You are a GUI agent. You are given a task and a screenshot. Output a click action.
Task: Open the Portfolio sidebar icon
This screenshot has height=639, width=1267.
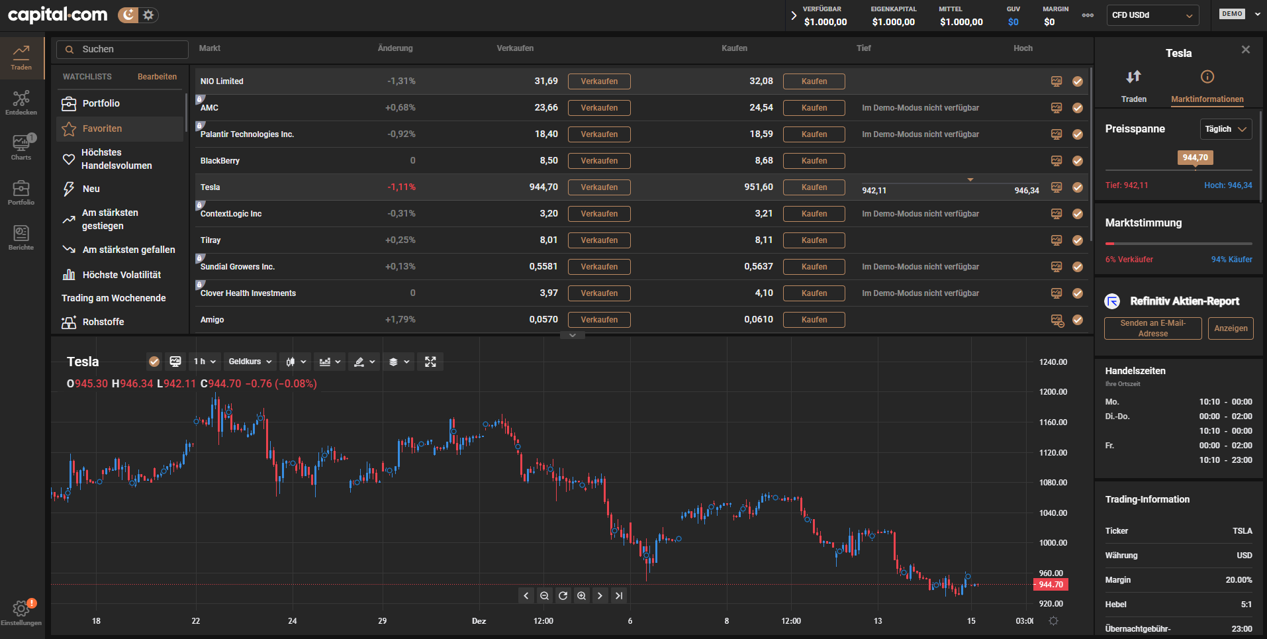click(x=21, y=192)
